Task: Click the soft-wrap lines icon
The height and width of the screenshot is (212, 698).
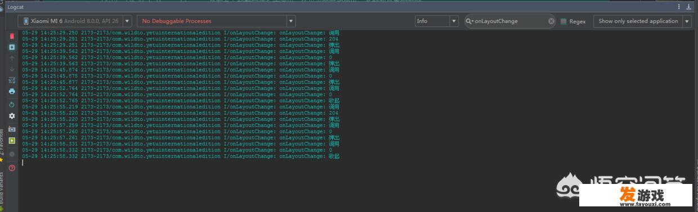Action: point(12,80)
